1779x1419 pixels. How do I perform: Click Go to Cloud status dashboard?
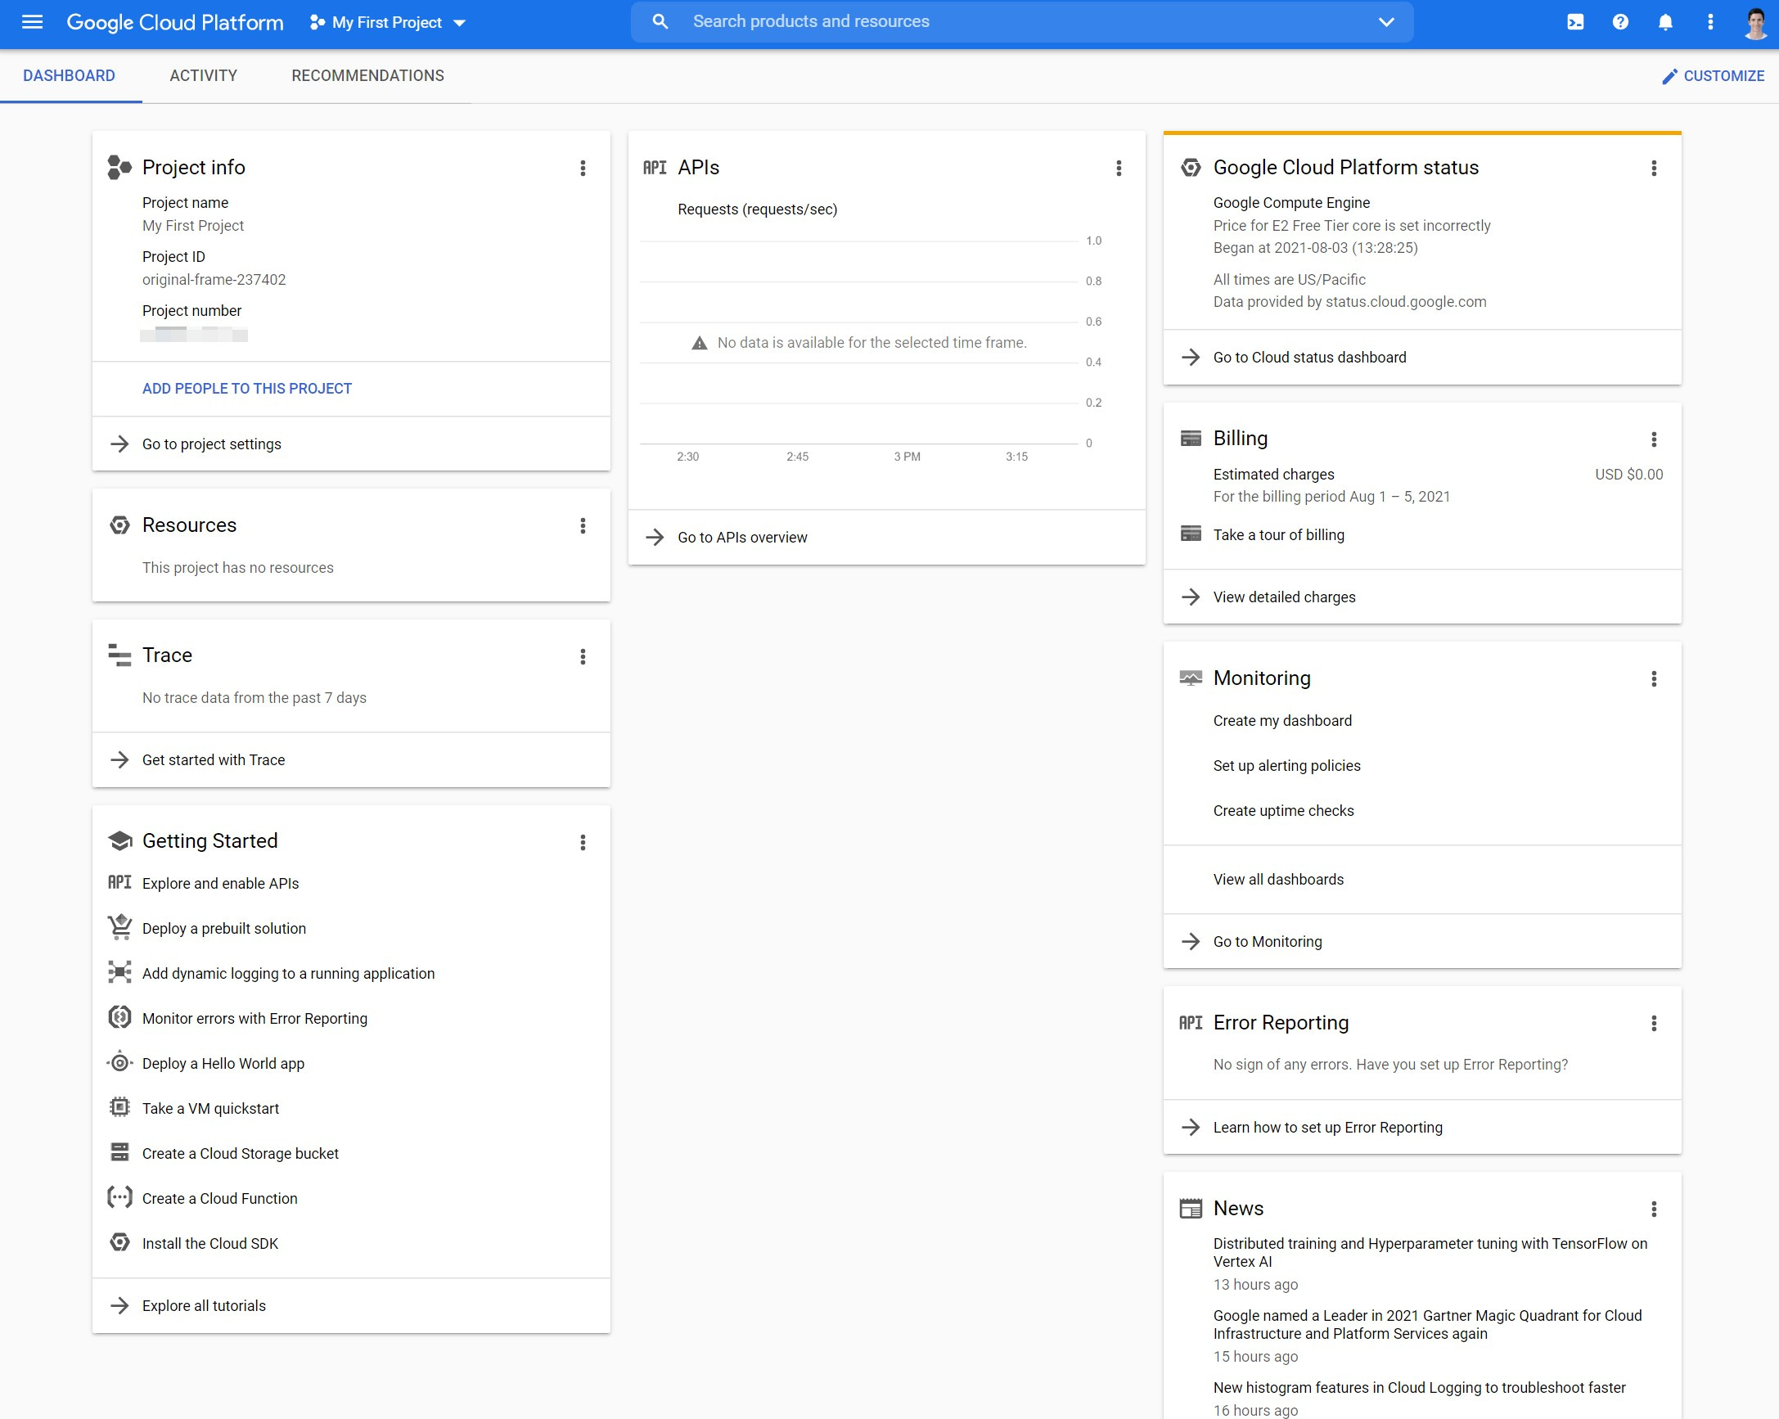click(1309, 357)
